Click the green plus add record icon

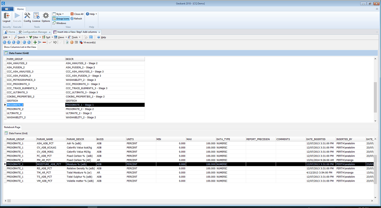35,42
